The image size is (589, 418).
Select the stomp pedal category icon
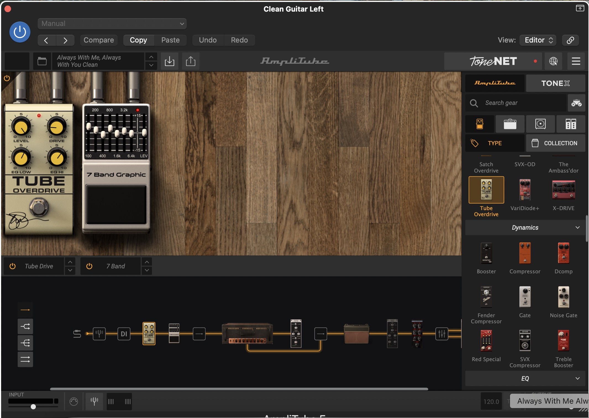(x=480, y=124)
